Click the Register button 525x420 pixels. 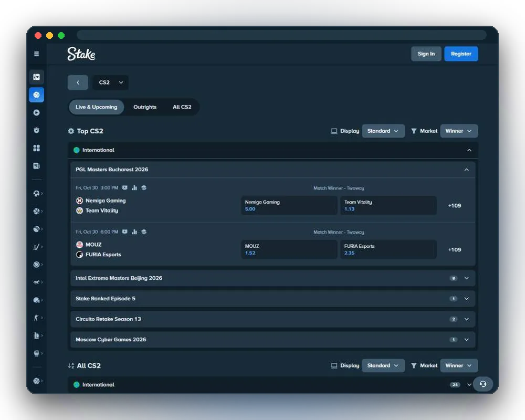[461, 54]
